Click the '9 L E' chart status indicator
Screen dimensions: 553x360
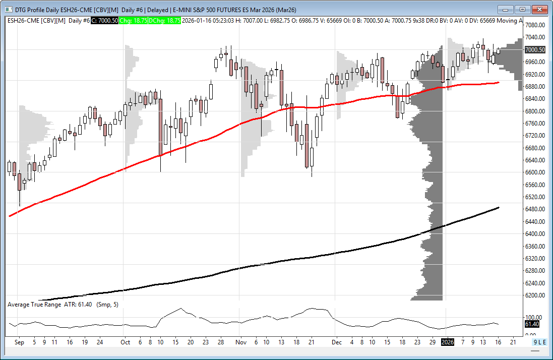540,342
